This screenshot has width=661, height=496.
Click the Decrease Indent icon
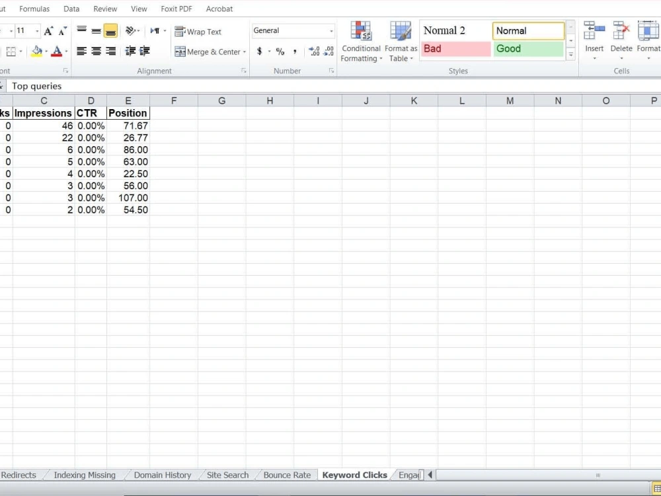(130, 51)
